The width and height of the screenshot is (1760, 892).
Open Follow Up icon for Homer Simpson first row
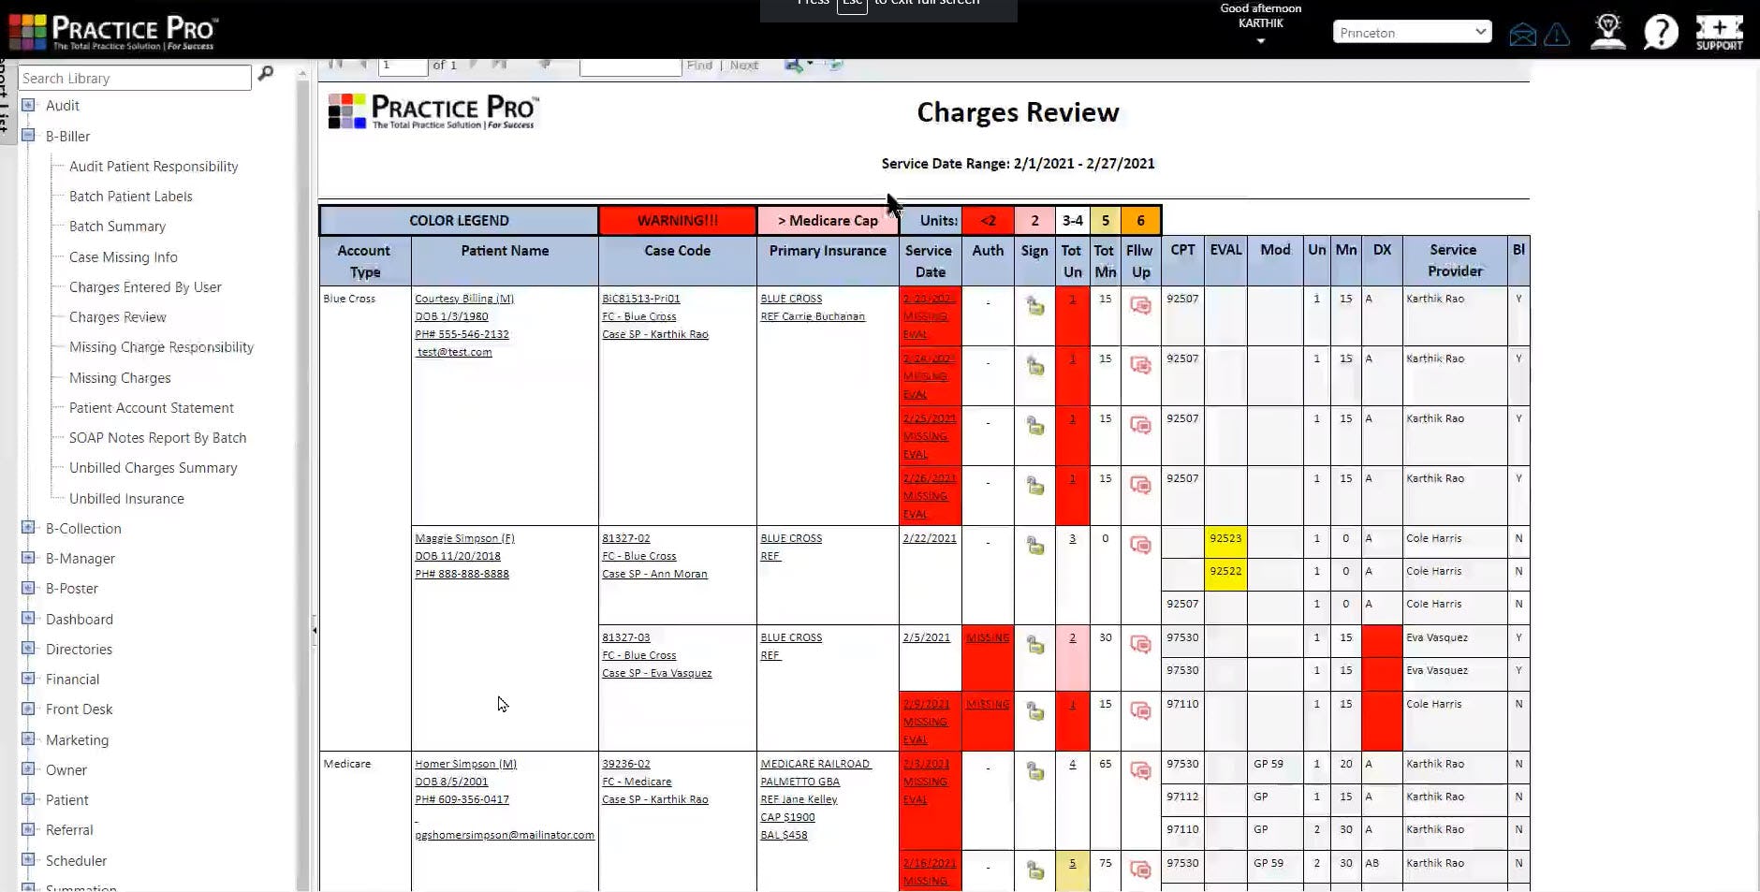click(x=1140, y=770)
